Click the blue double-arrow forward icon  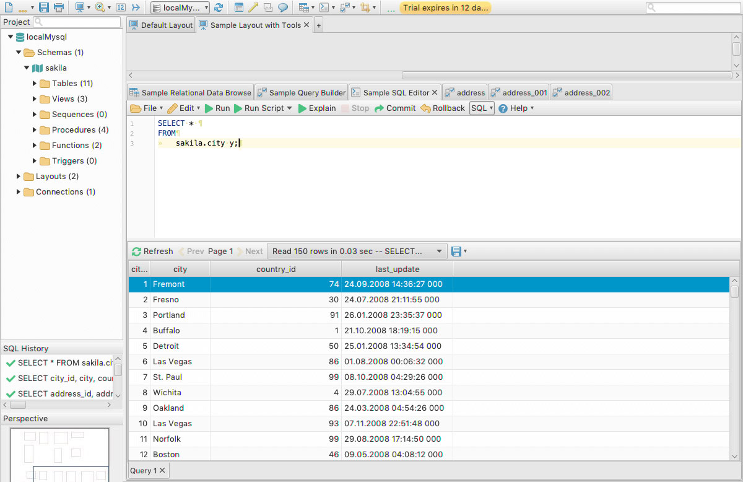click(136, 7)
